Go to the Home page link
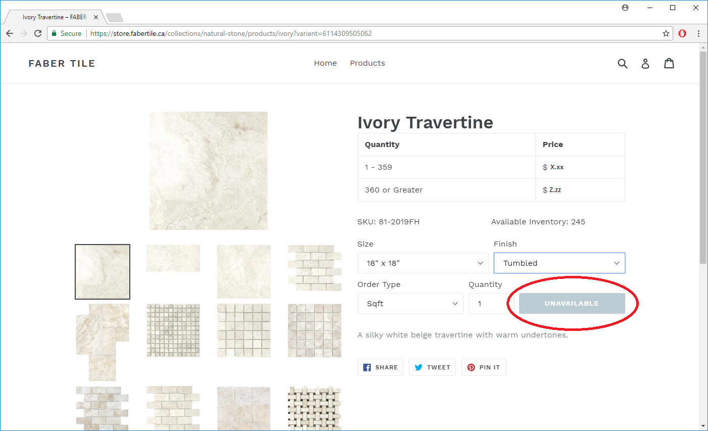The height and width of the screenshot is (431, 708). [325, 63]
